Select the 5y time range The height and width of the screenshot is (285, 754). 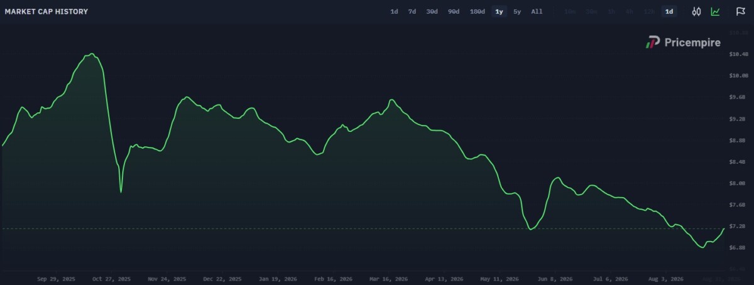click(x=517, y=11)
